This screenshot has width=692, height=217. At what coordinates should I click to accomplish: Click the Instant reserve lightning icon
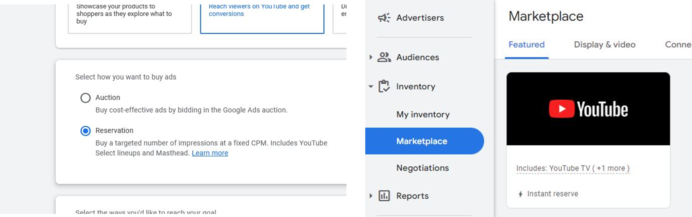click(x=520, y=194)
